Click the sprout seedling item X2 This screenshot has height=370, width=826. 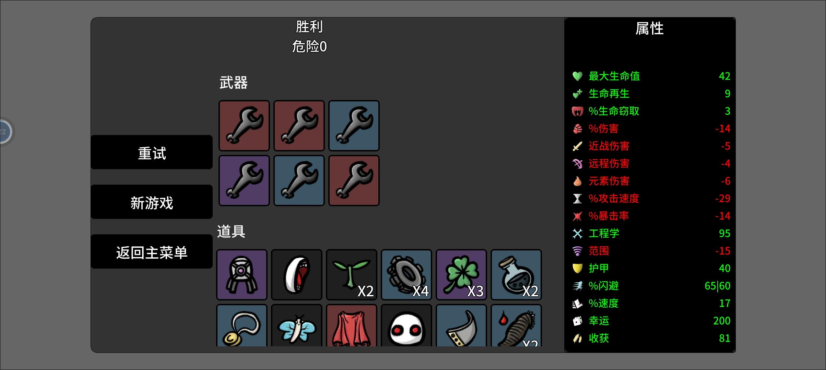pyautogui.click(x=352, y=275)
